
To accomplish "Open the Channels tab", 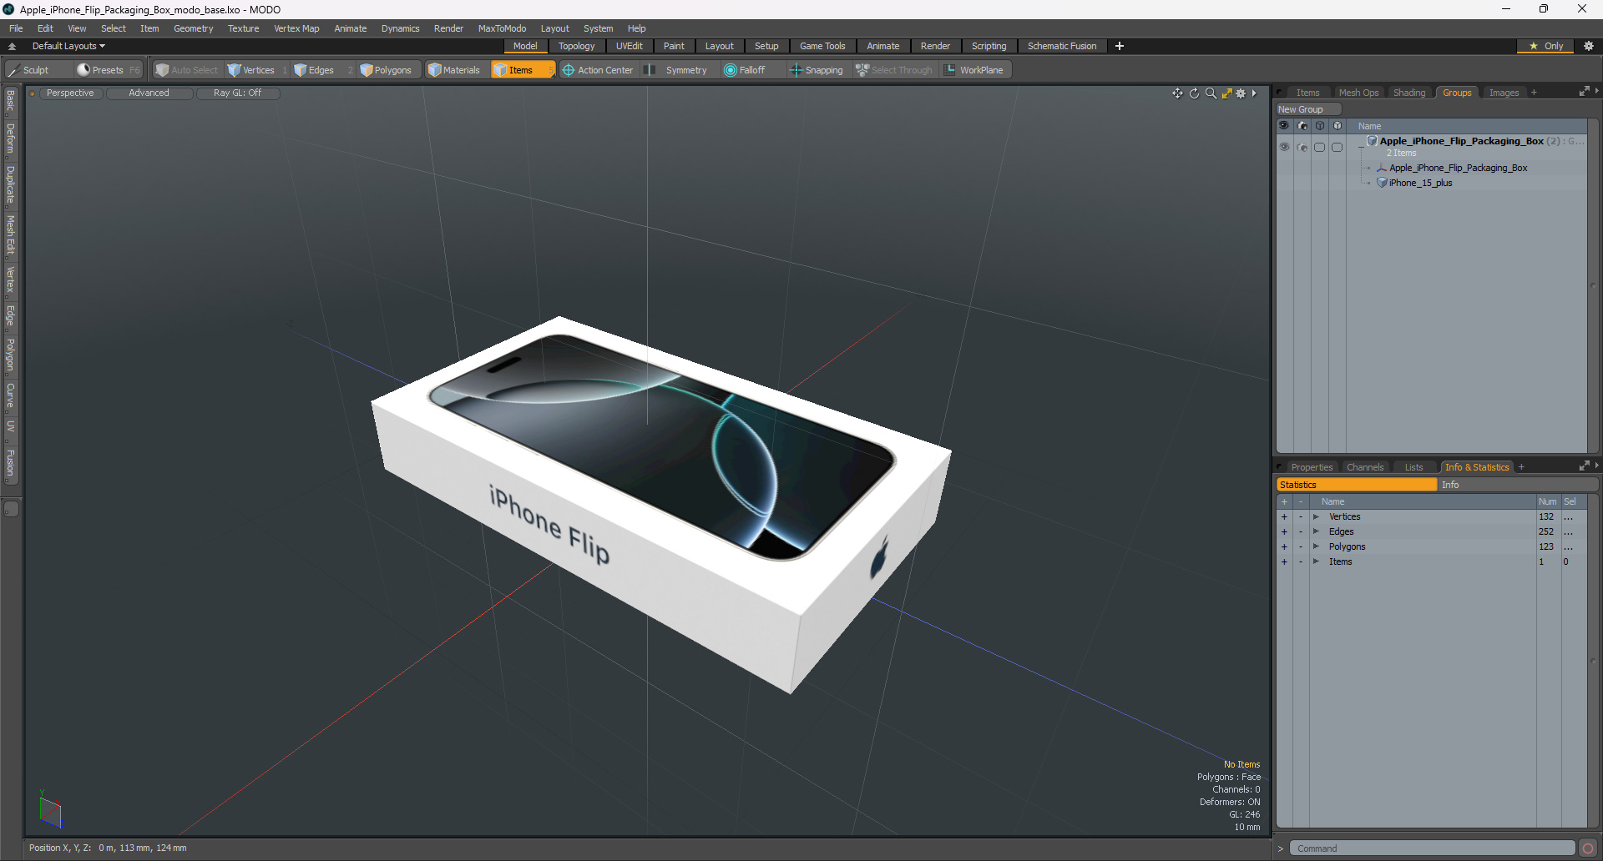I will coord(1365,467).
